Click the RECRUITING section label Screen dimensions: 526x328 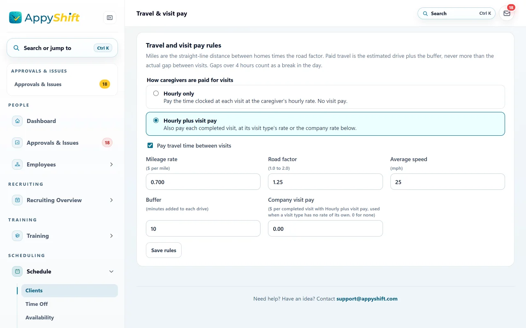click(26, 184)
